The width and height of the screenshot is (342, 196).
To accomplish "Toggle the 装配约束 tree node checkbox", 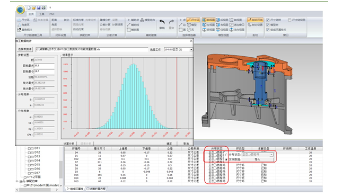I will (21, 181).
